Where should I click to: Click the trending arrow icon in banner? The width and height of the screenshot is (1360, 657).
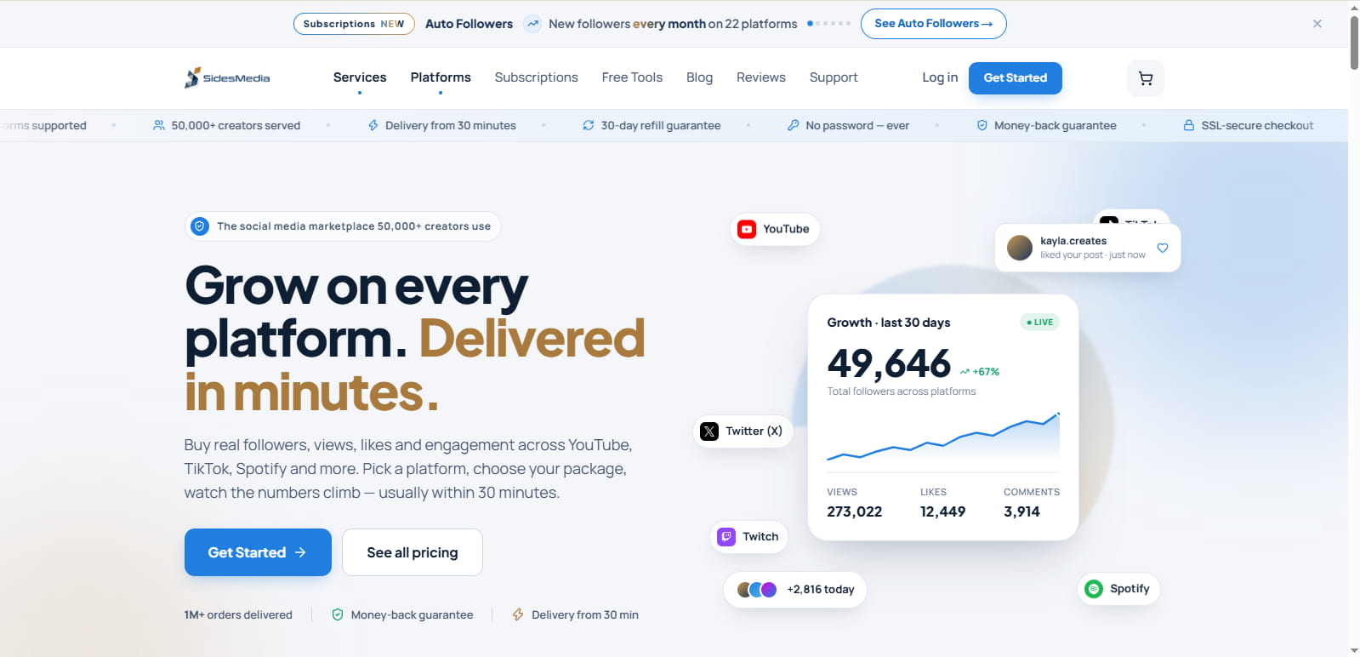(532, 24)
